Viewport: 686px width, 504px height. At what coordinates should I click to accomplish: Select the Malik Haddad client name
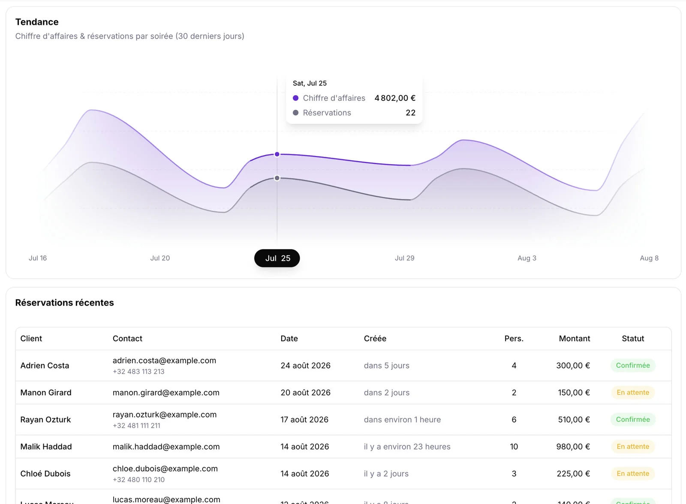pyautogui.click(x=46, y=447)
